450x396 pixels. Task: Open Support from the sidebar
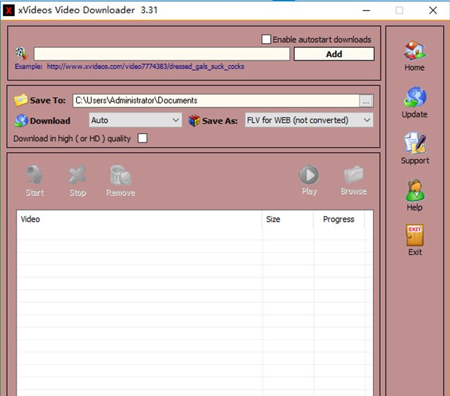click(415, 145)
